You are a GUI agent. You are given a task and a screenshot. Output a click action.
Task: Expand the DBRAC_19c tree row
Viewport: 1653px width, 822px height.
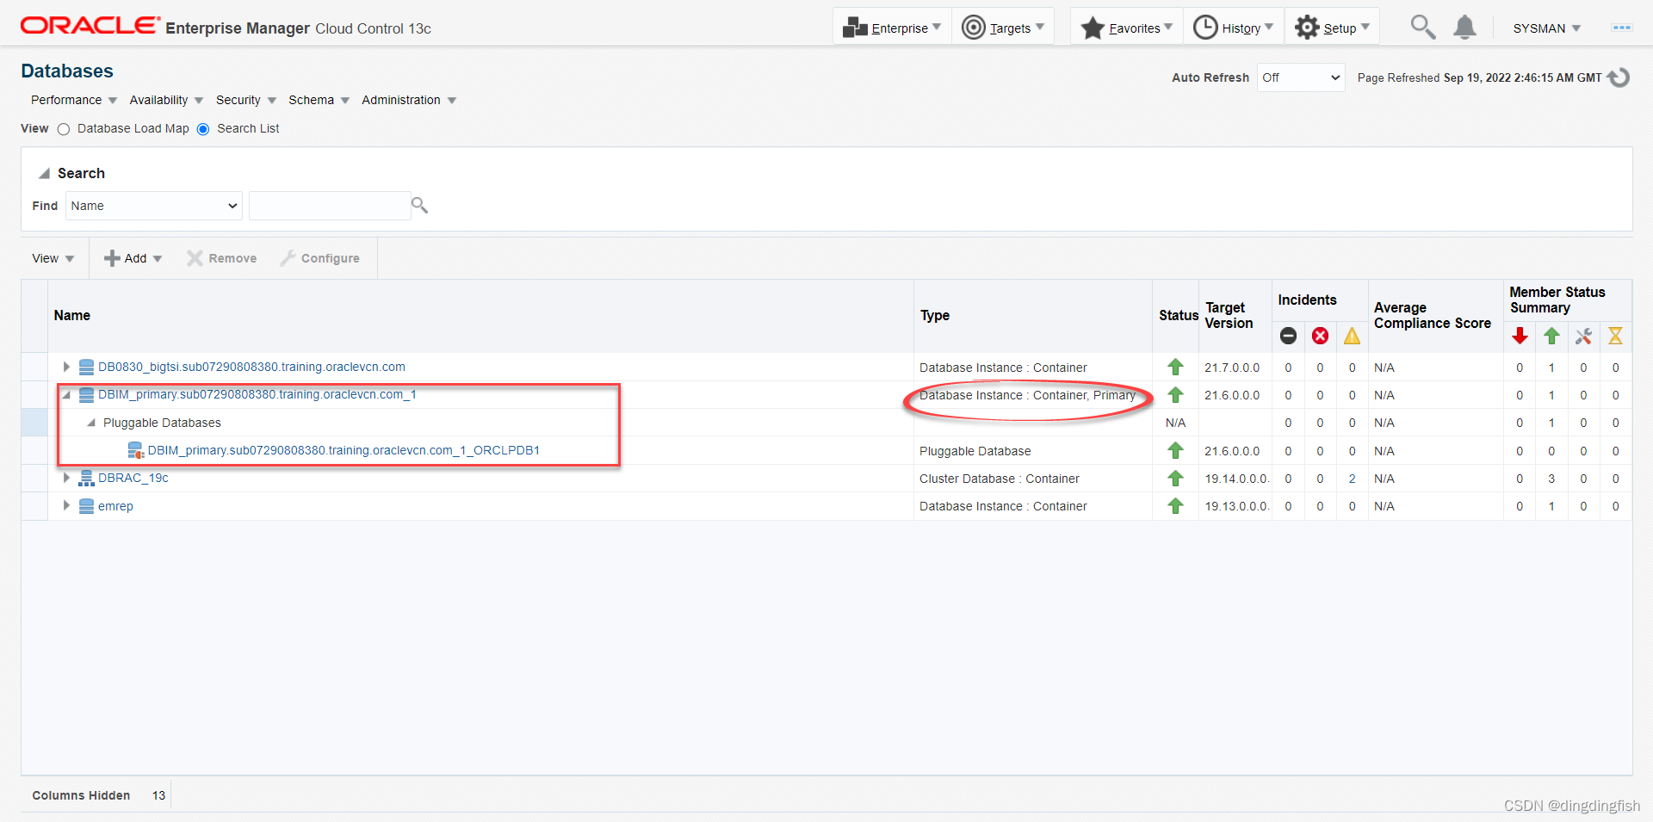coord(66,478)
